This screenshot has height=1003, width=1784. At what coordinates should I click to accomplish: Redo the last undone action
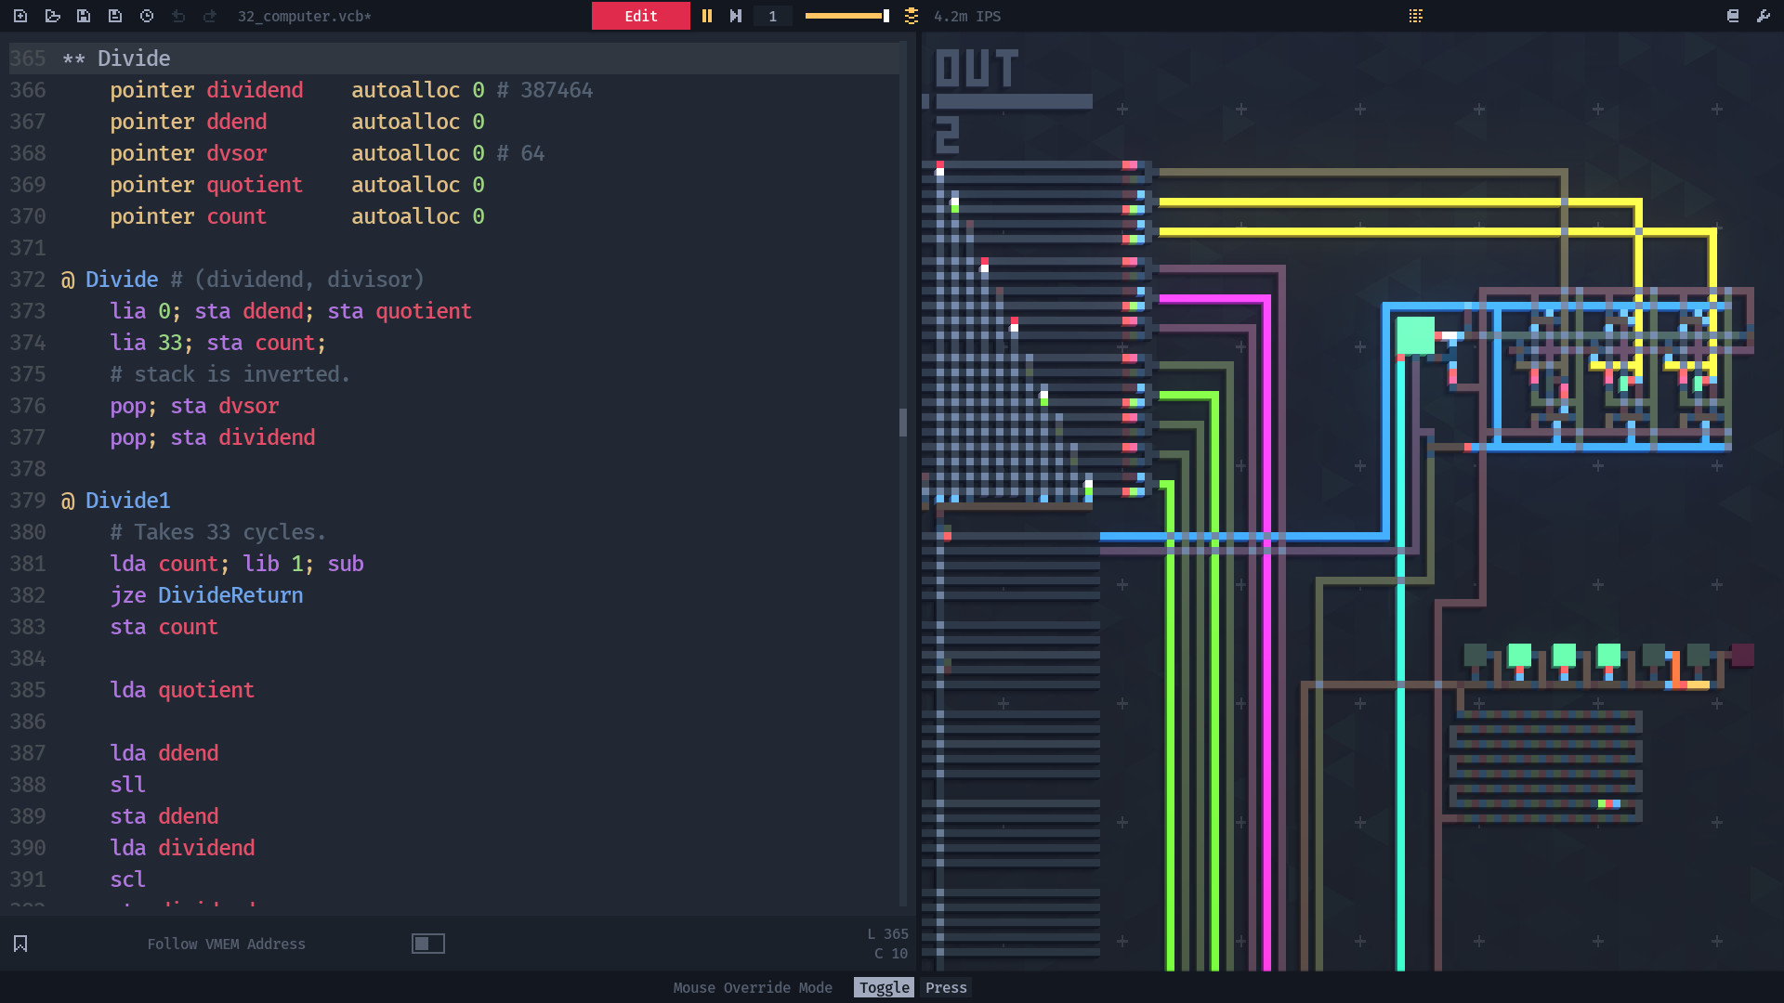[210, 16]
